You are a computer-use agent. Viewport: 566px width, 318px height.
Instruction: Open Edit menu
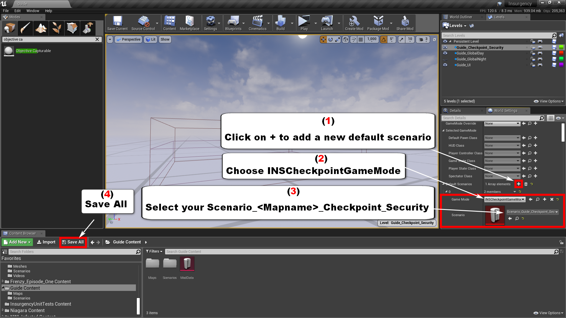pyautogui.click(x=17, y=11)
